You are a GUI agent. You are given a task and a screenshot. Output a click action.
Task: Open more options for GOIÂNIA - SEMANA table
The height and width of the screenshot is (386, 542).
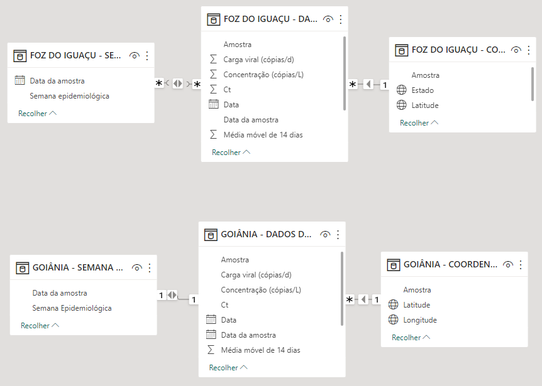coord(150,268)
